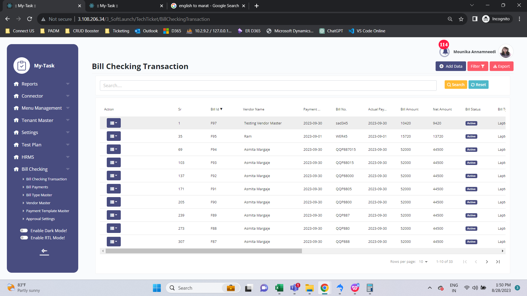The width and height of the screenshot is (527, 296).
Task: Open action menu for bill F95
Action: 114,136
